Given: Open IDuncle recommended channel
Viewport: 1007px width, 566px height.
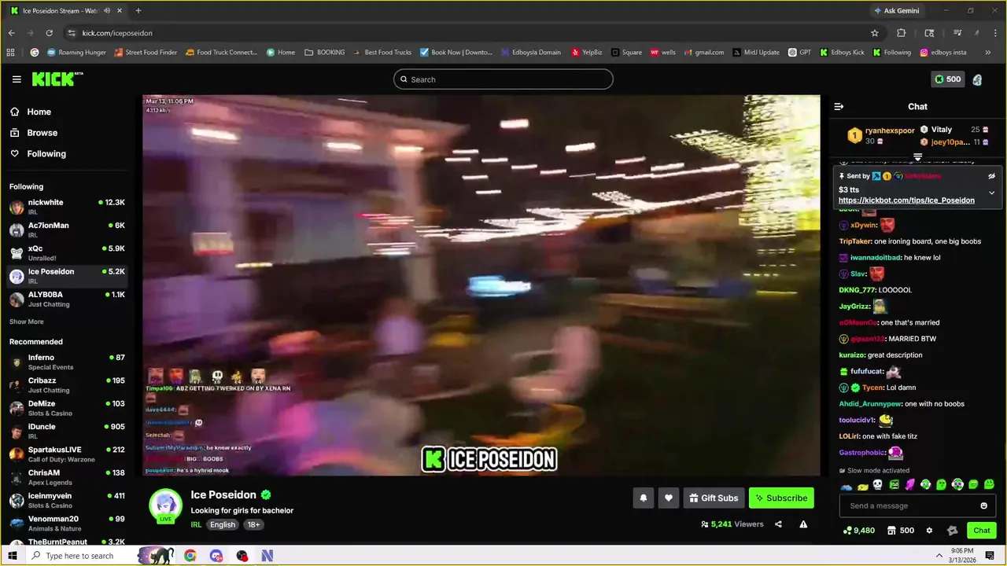Looking at the screenshot, I should (x=68, y=432).
